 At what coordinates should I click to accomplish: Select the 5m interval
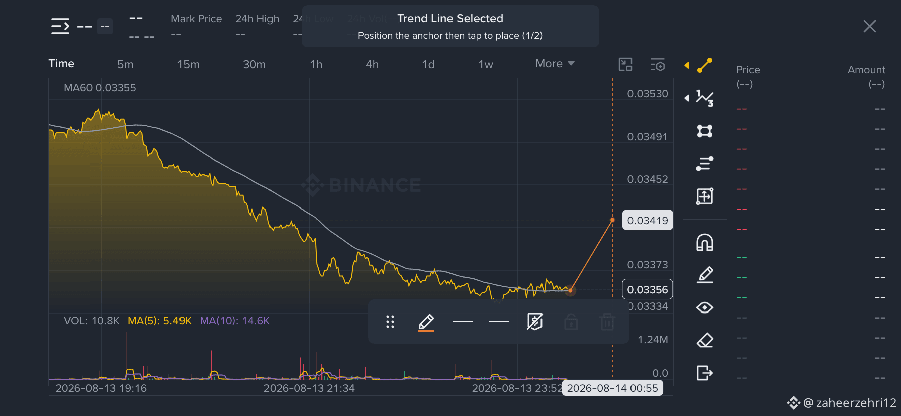coord(125,64)
